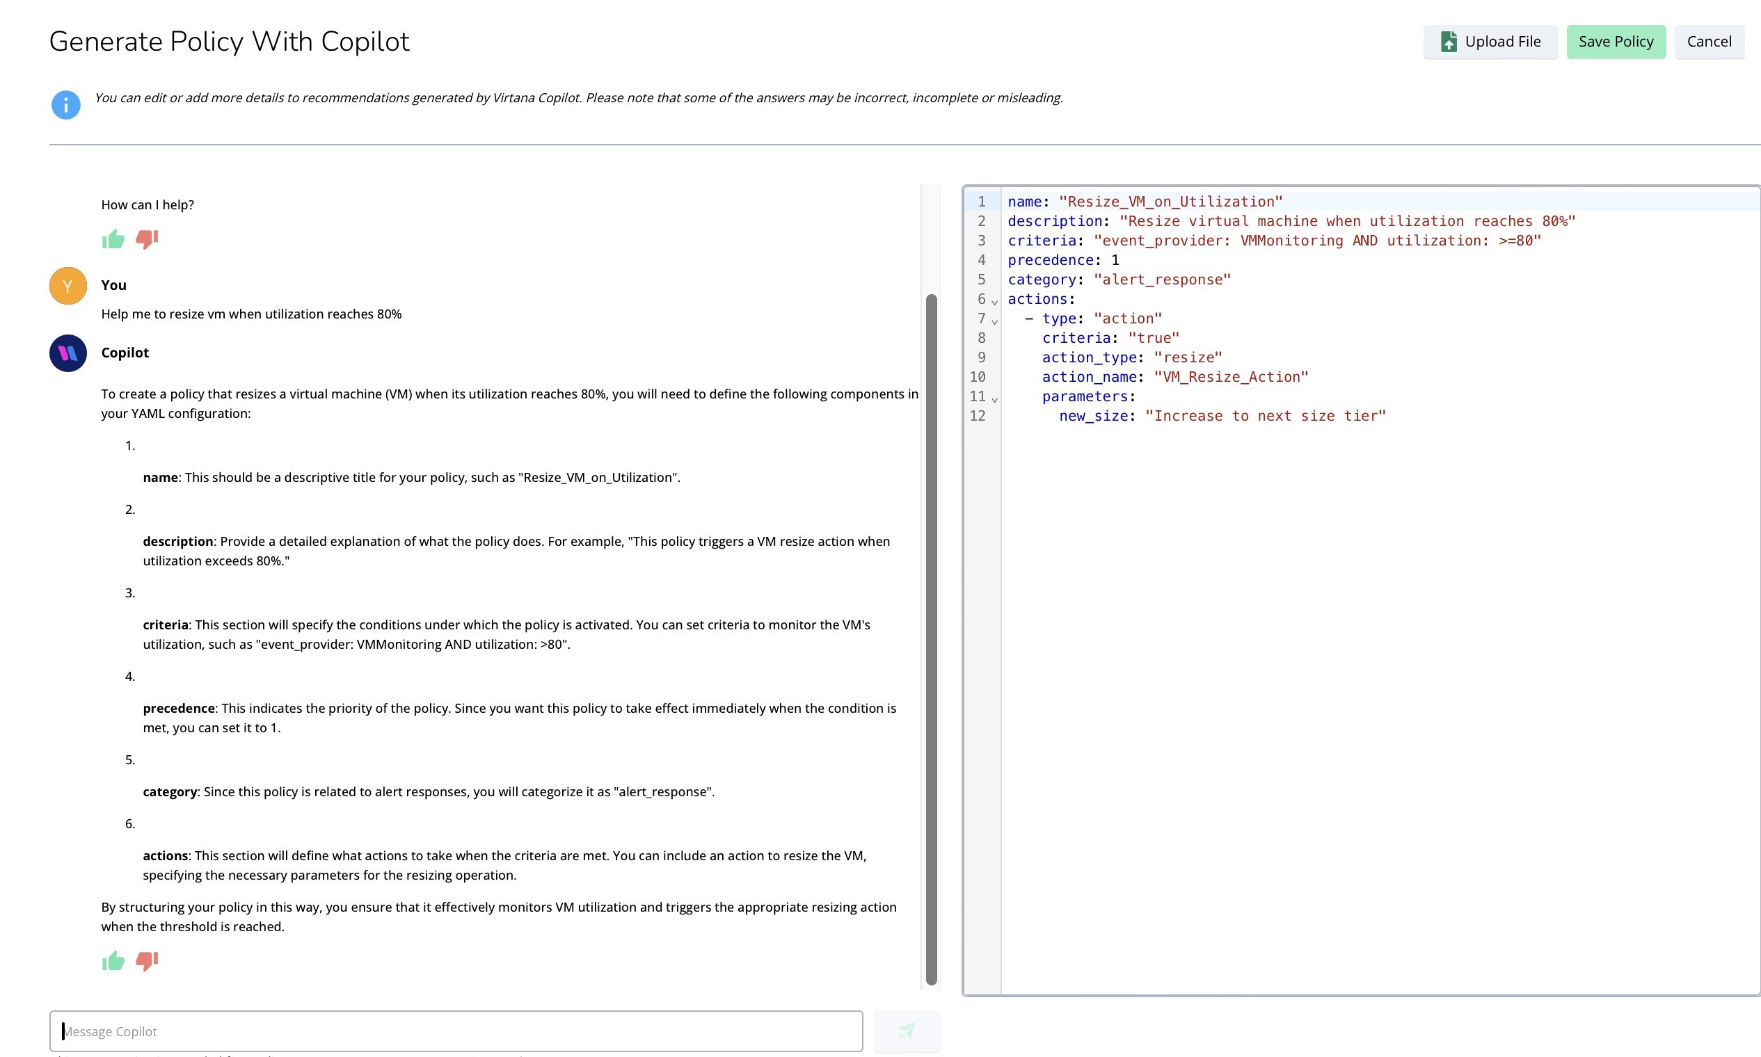Give thumbs down to the greeting message
1761x1057 pixels.
tap(147, 241)
